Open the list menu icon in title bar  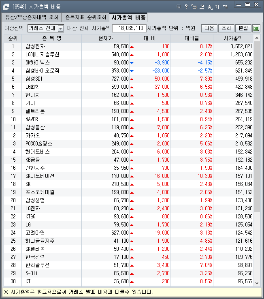point(225,6)
